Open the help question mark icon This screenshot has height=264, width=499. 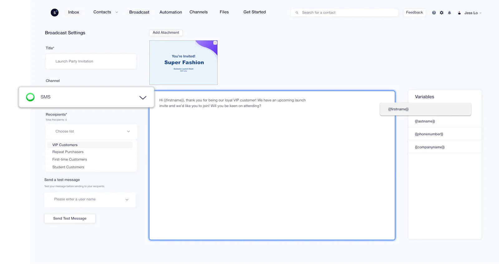(x=434, y=13)
